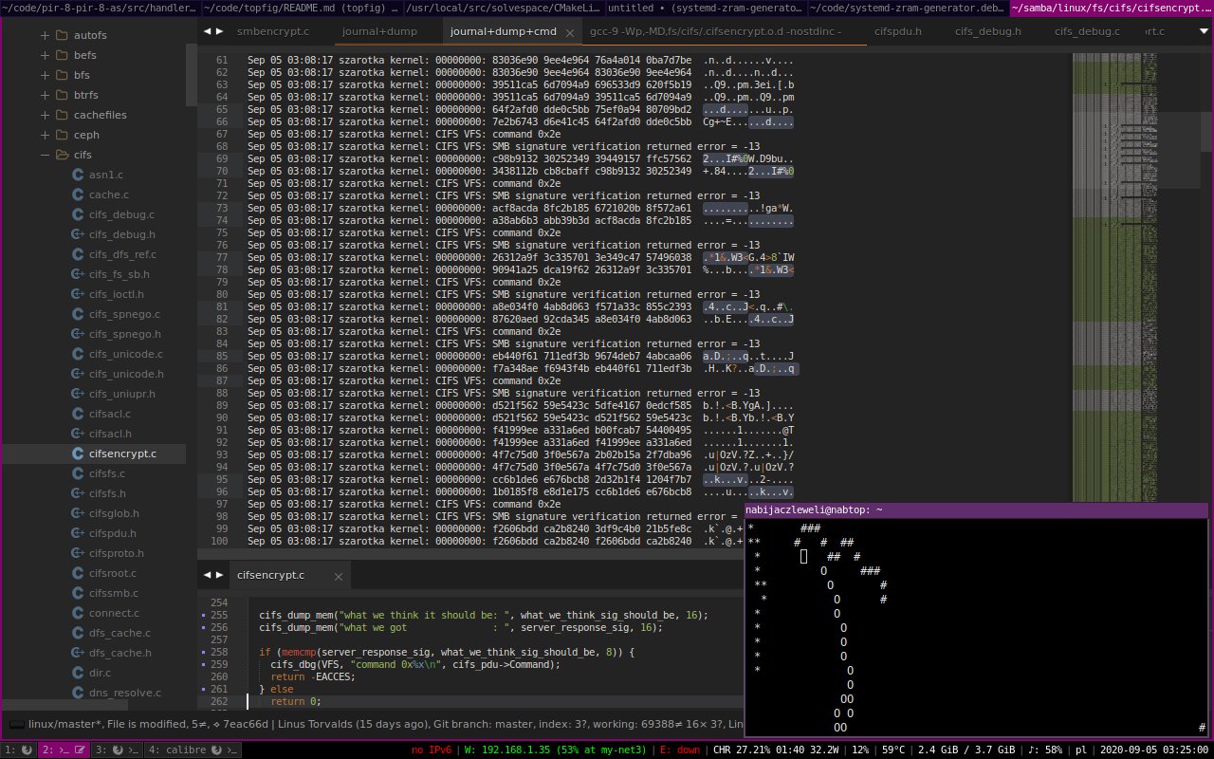The image size is (1214, 759).
Task: Click the C file icon beside asn1.c
Action: point(80,175)
